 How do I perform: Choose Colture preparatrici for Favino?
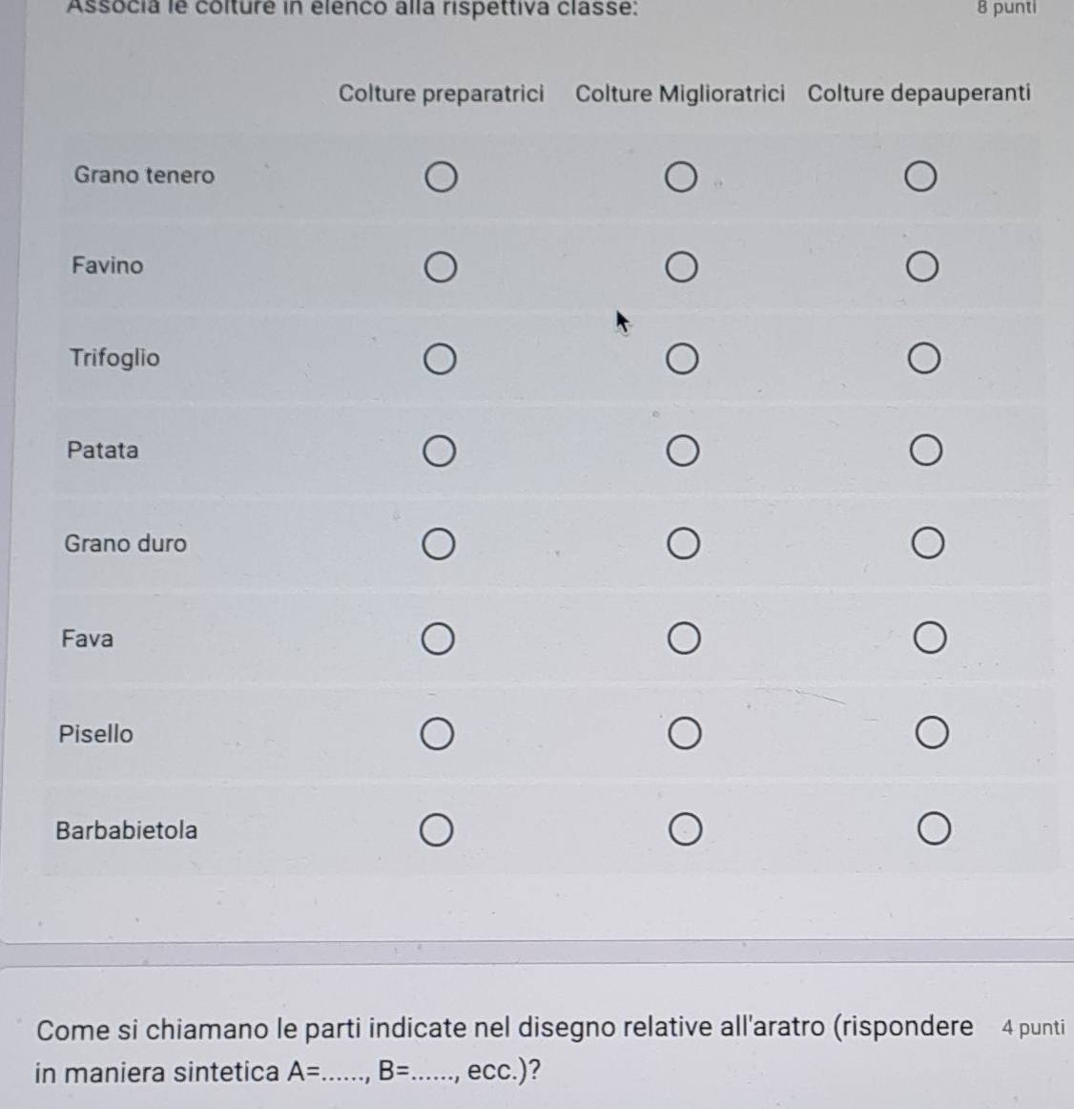[440, 268]
